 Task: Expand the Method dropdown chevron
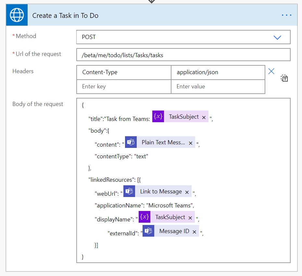click(277, 37)
